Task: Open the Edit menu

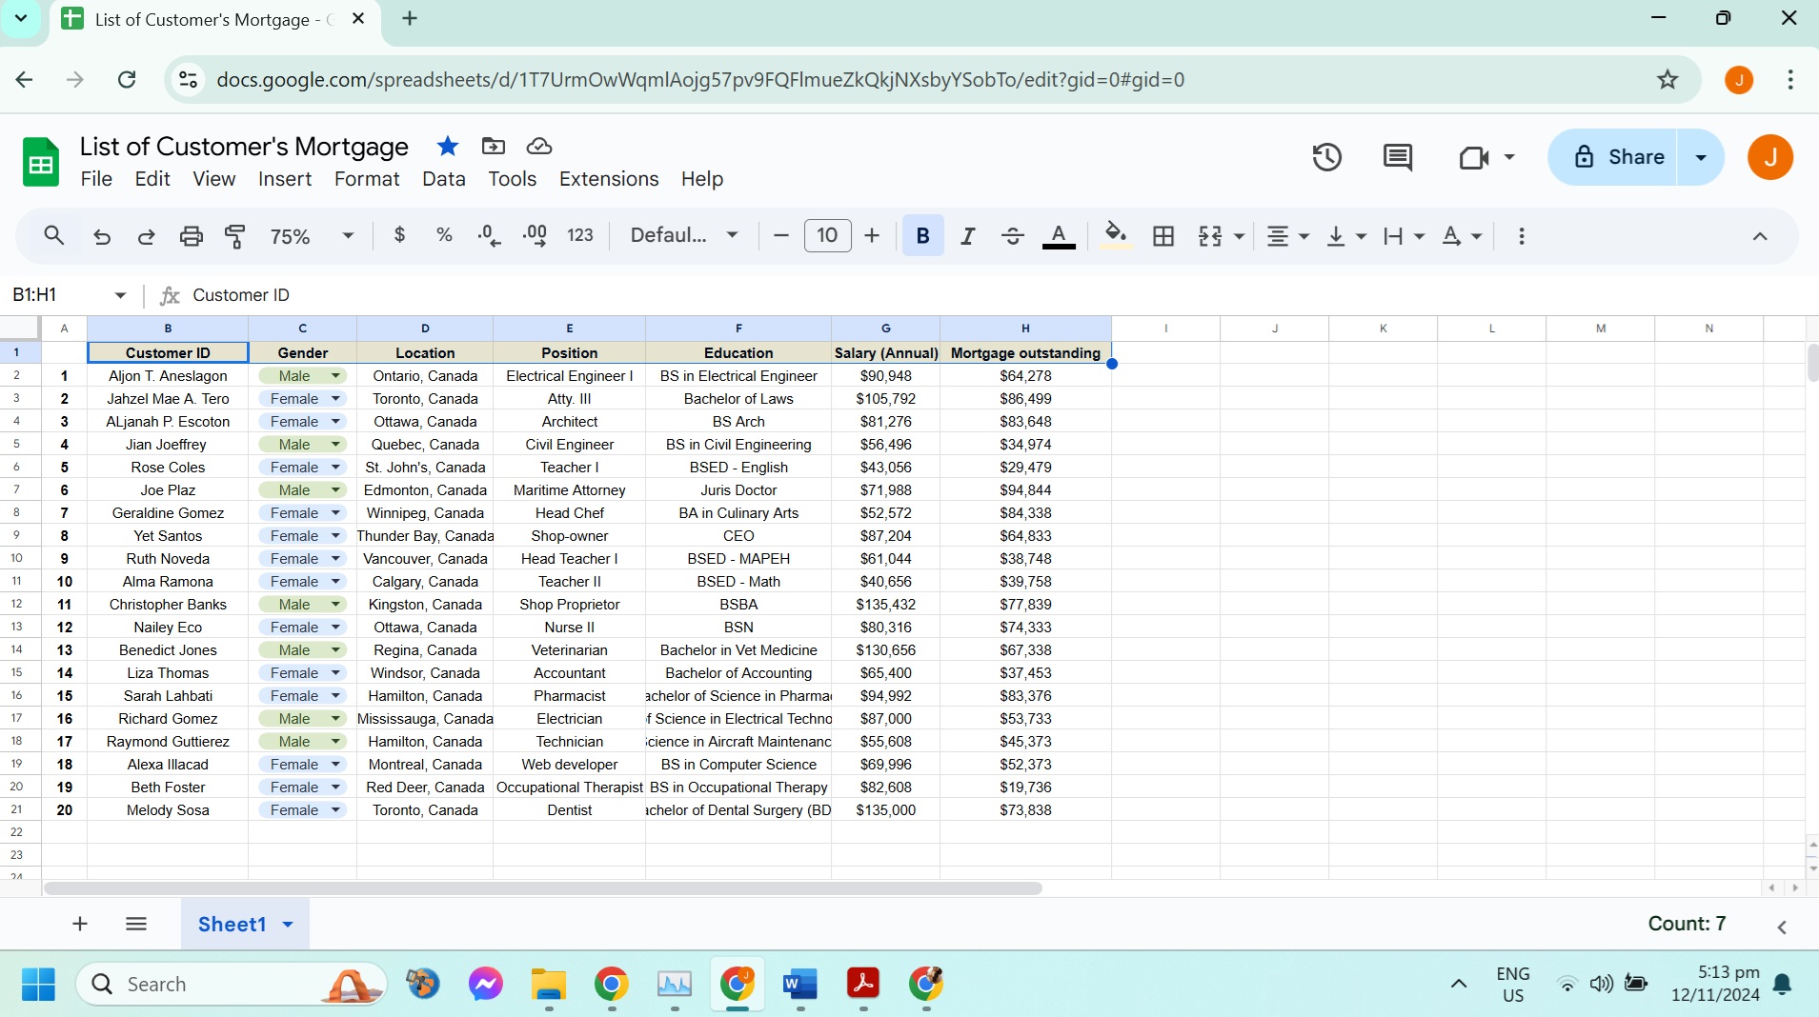Action: (x=152, y=179)
